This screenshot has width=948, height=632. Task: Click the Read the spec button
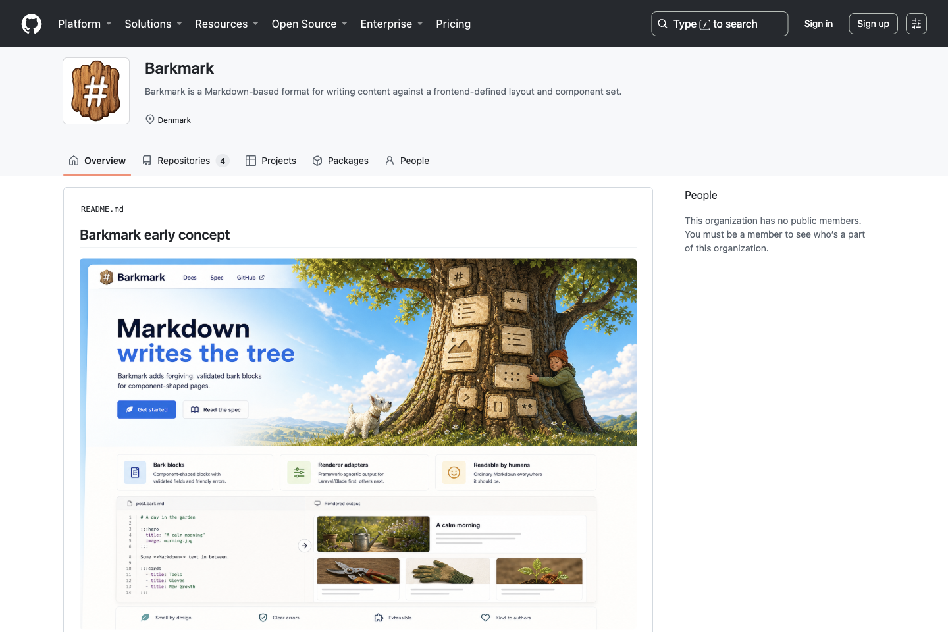click(x=216, y=409)
